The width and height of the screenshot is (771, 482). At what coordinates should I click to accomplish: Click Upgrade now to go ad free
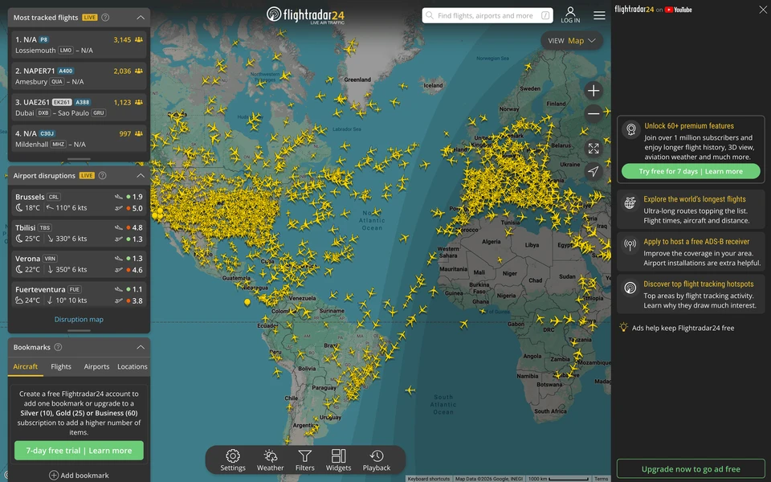[691, 469]
